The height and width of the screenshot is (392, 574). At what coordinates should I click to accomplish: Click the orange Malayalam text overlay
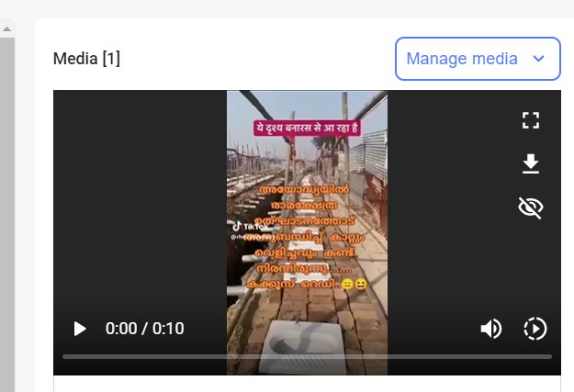307,237
